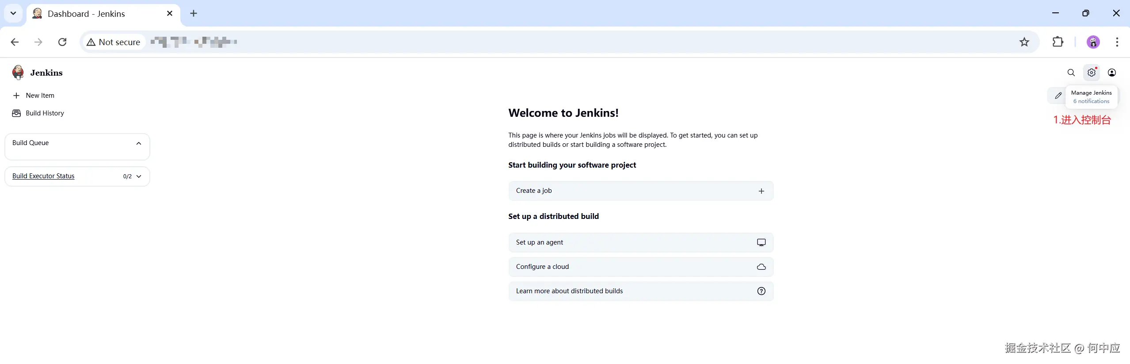
Task: Open Chrome profile avatar
Action: coord(1093,42)
